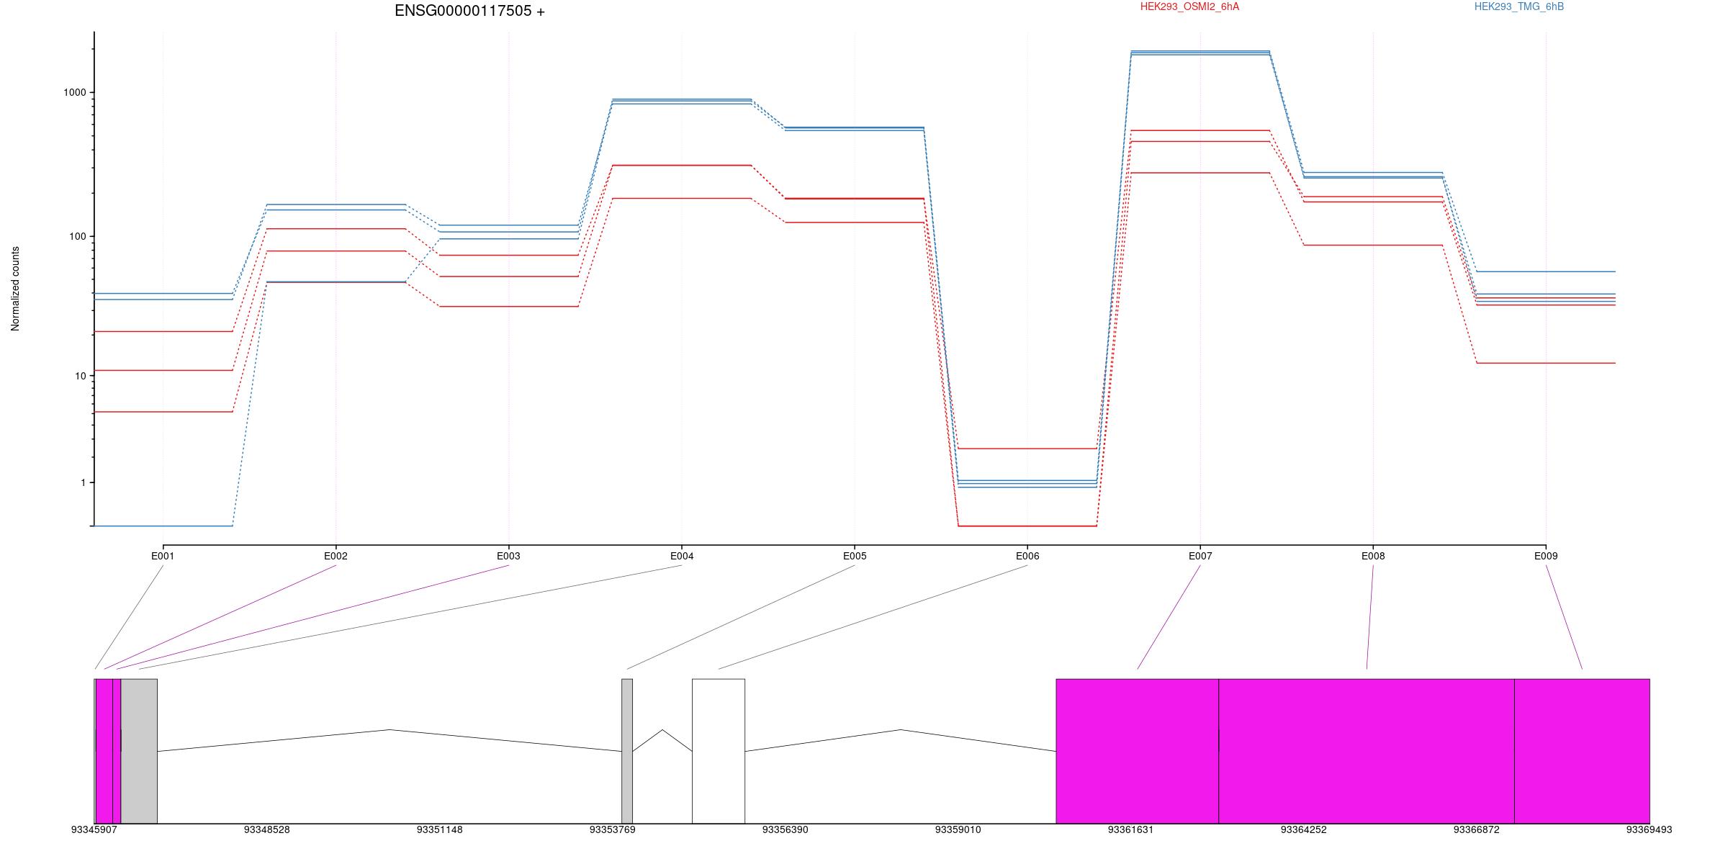
Task: Click the highest red line at E006
Action: (x=1027, y=449)
